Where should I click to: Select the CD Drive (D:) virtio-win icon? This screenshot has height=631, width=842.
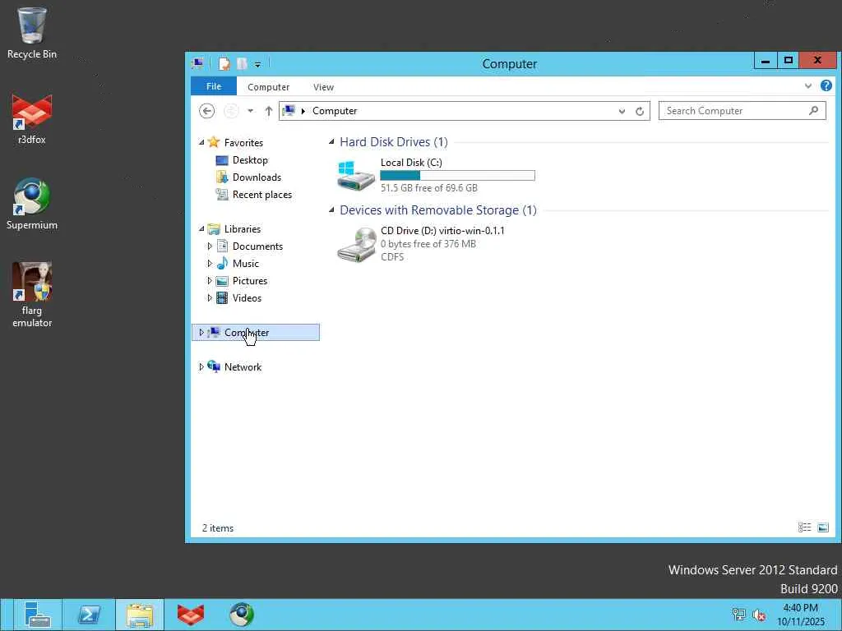click(x=355, y=244)
